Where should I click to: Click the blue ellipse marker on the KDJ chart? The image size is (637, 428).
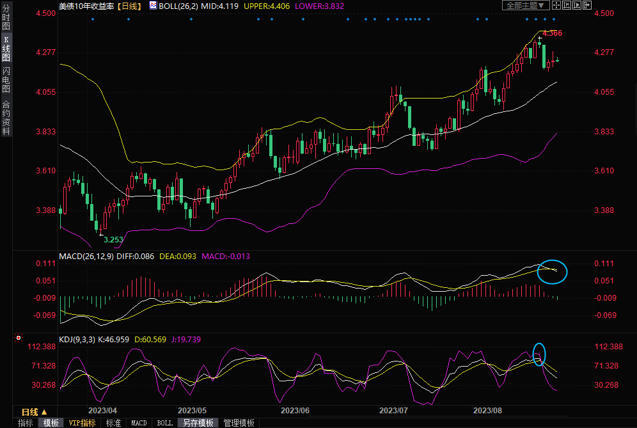point(539,353)
